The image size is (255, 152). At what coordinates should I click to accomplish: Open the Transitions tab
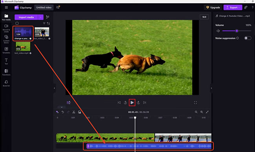click(x=6, y=72)
